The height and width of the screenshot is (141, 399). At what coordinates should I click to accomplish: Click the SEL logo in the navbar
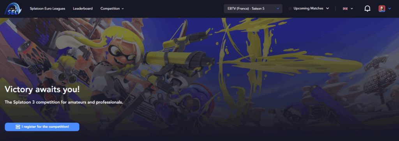13,9
